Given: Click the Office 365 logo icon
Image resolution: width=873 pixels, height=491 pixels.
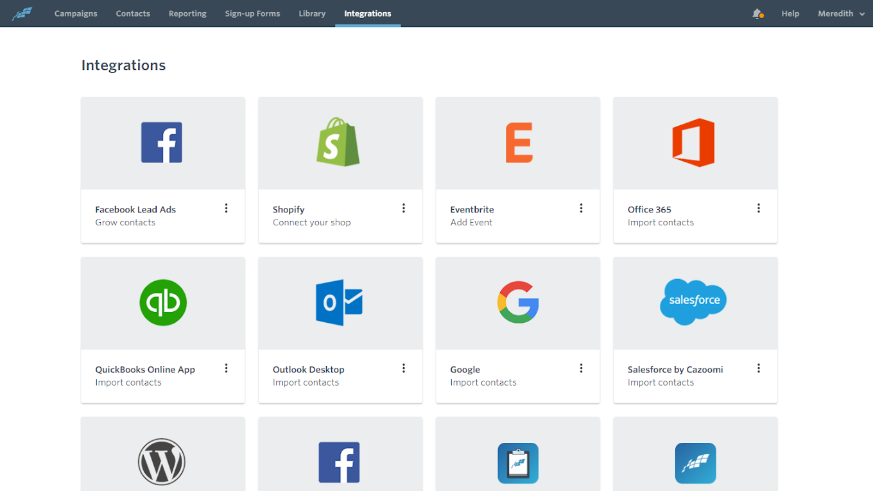Looking at the screenshot, I should point(693,142).
